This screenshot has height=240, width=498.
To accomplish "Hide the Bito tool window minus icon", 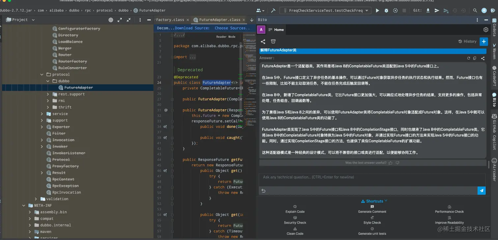I will pyautogui.click(x=486, y=20).
